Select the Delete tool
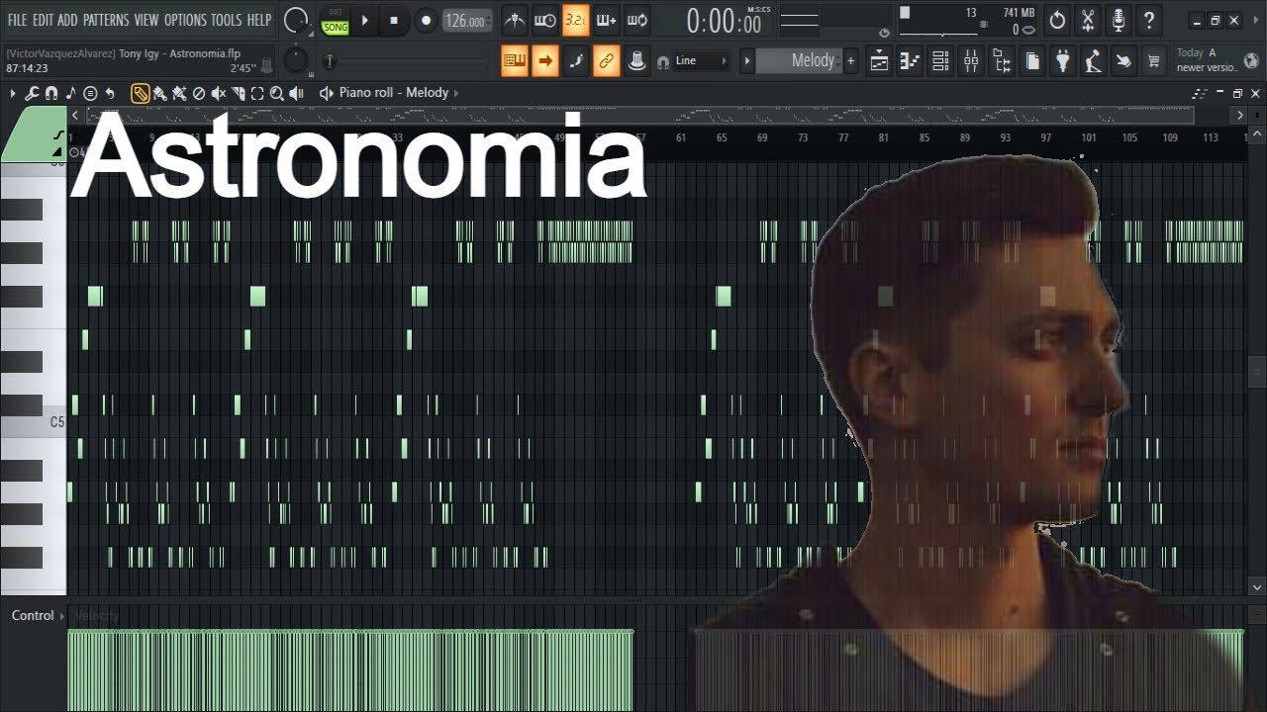This screenshot has width=1267, height=712. point(199,93)
